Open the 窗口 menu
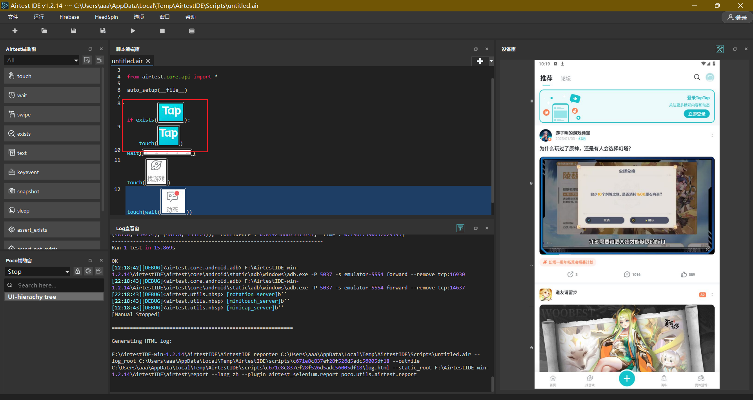This screenshot has height=400, width=753. tap(165, 17)
